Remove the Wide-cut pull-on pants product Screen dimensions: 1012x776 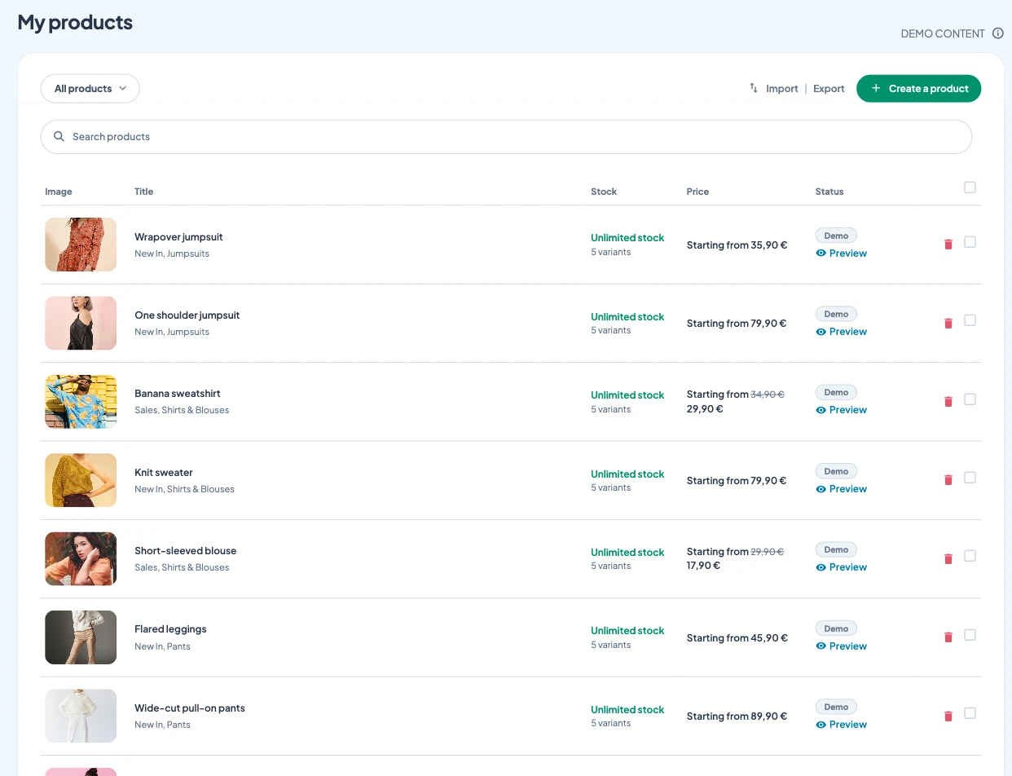coord(948,716)
